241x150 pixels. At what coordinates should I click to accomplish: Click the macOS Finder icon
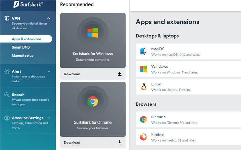pos(144,51)
